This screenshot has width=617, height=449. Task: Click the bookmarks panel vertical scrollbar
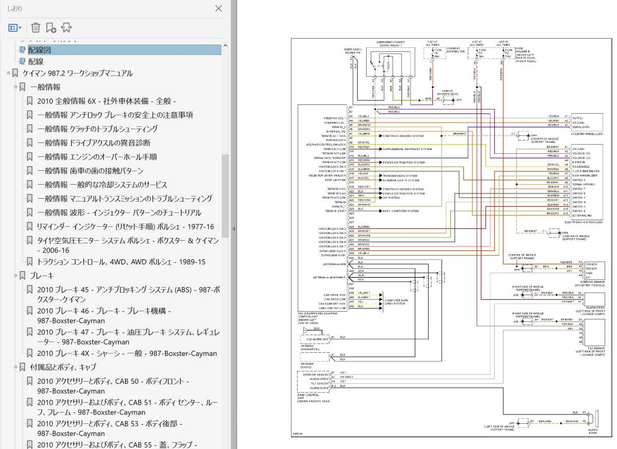tap(225, 195)
